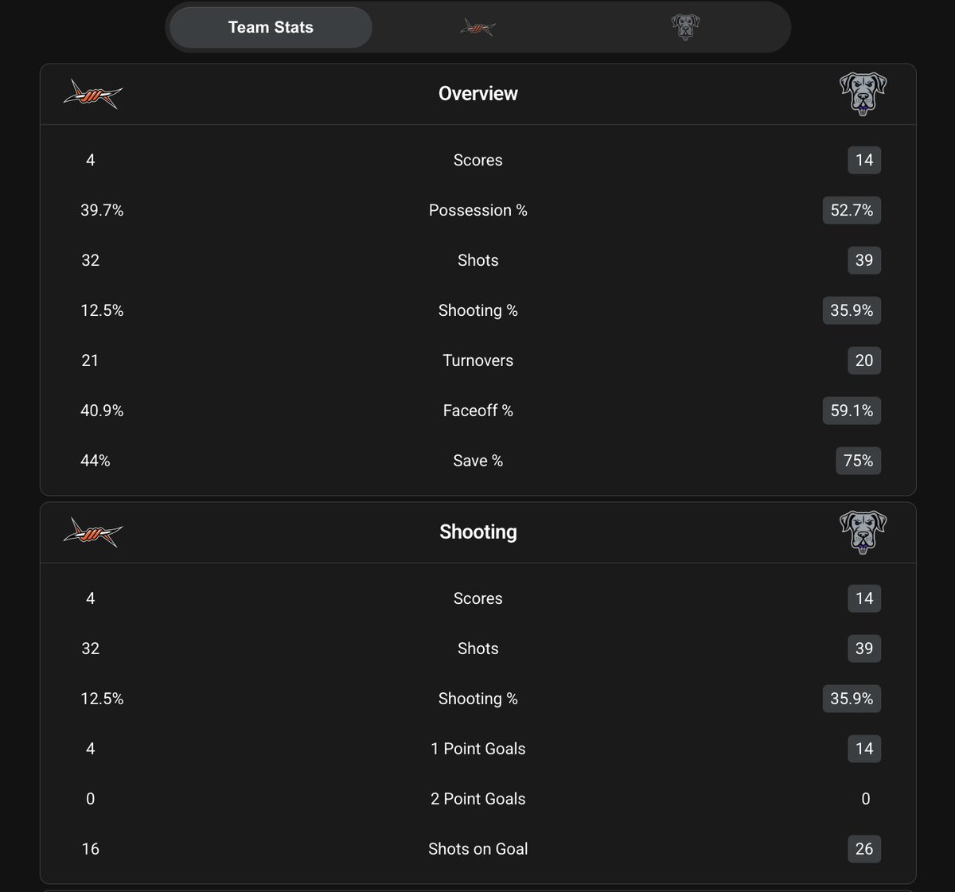The height and width of the screenshot is (892, 955).
Task: Click the 52.7% Possession badge
Action: coord(852,210)
